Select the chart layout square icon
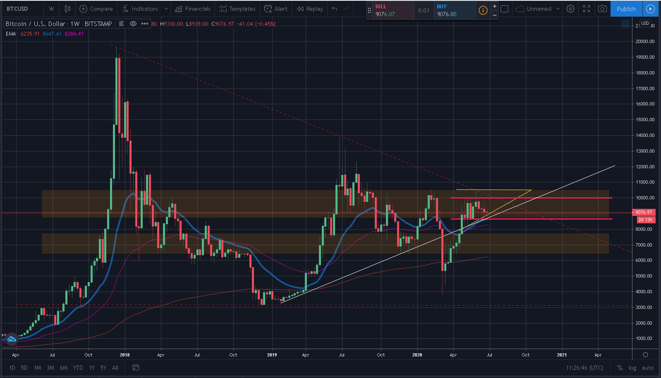 tap(505, 9)
